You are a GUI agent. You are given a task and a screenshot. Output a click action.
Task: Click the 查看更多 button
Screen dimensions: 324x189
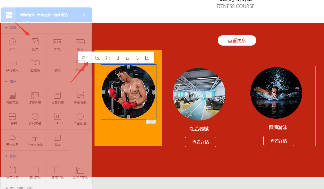pyautogui.click(x=237, y=40)
